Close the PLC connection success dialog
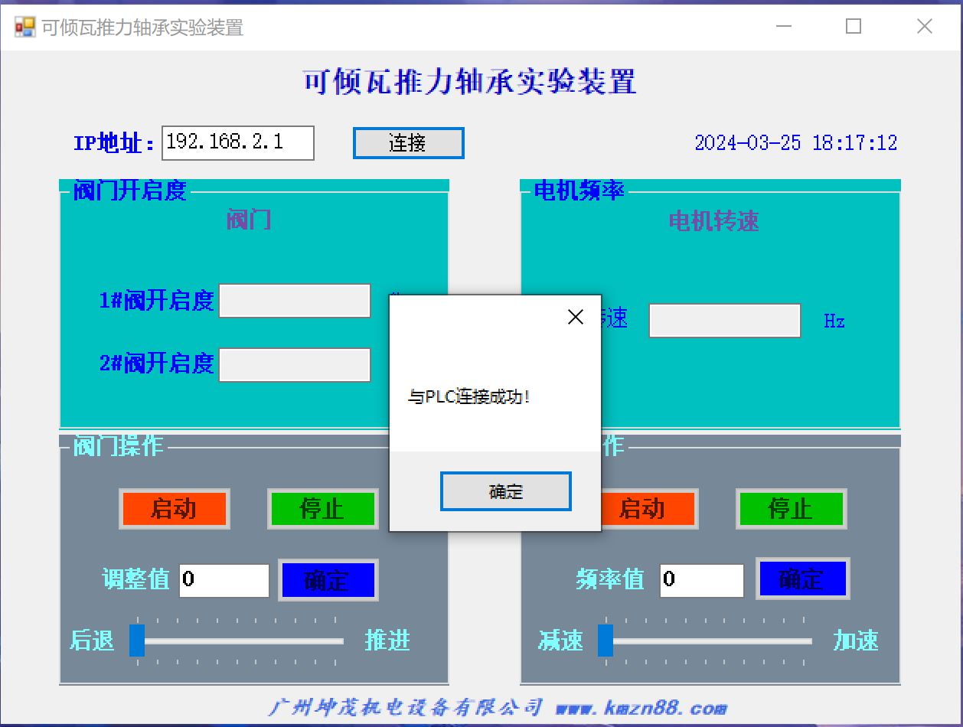Screen dimensions: 963x727 tap(576, 317)
